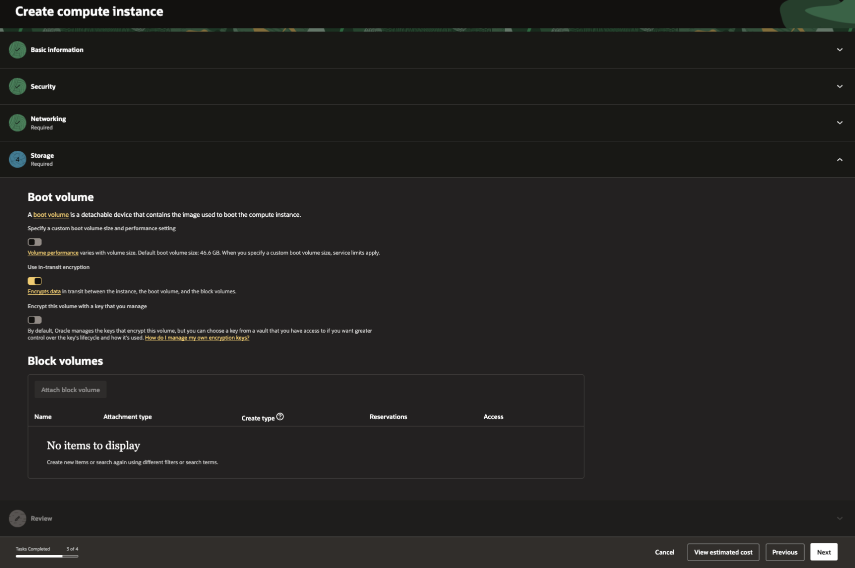The height and width of the screenshot is (568, 855).
Task: Enable custom boot volume size toggle
Action: pos(34,242)
